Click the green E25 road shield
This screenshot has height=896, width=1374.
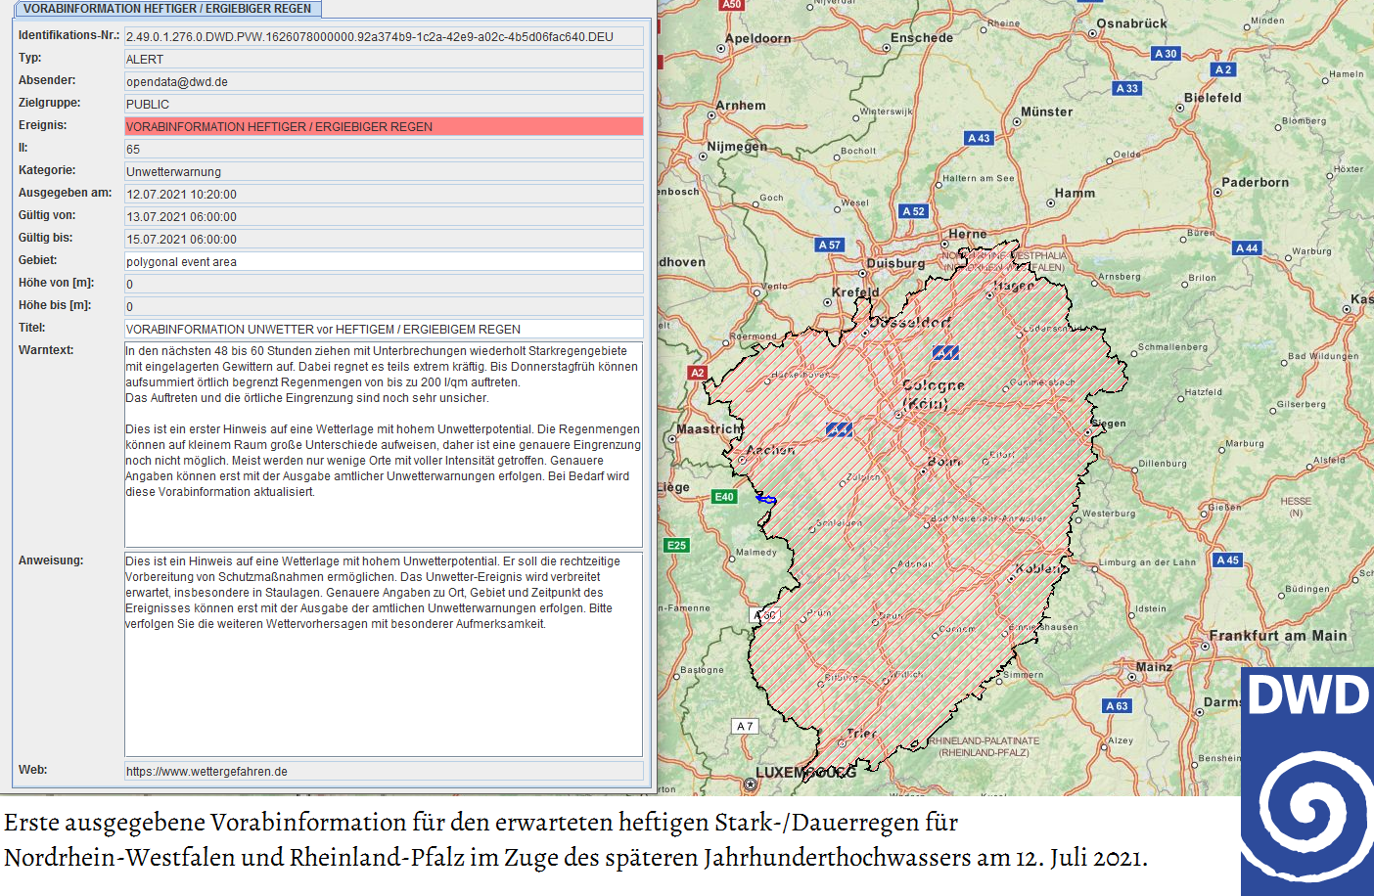pyautogui.click(x=676, y=545)
